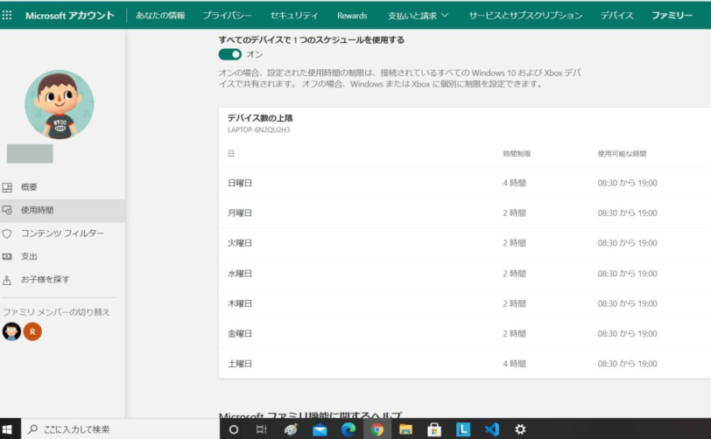Expand the 支払いと請求 dropdown menu
The height and width of the screenshot is (439, 711).
(418, 16)
